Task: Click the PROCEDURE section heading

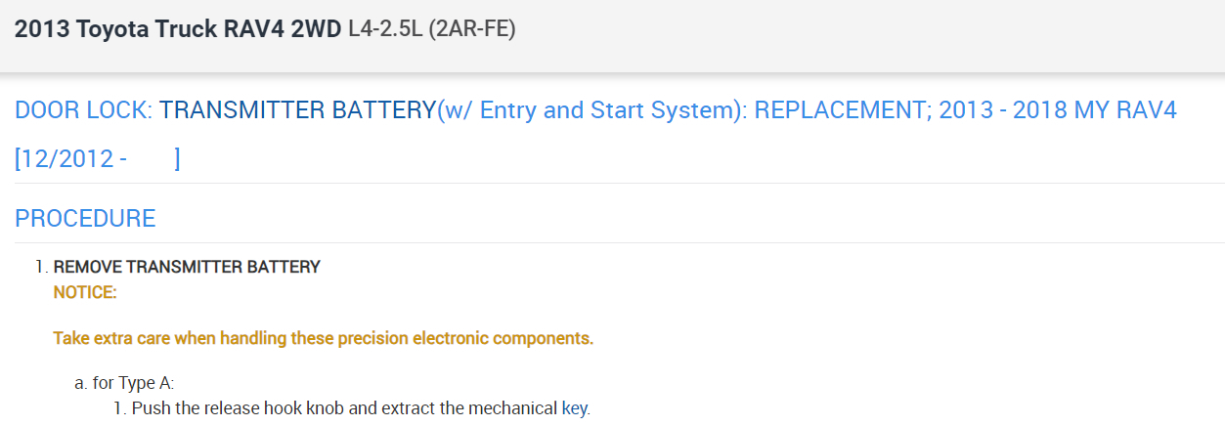Action: point(85,218)
